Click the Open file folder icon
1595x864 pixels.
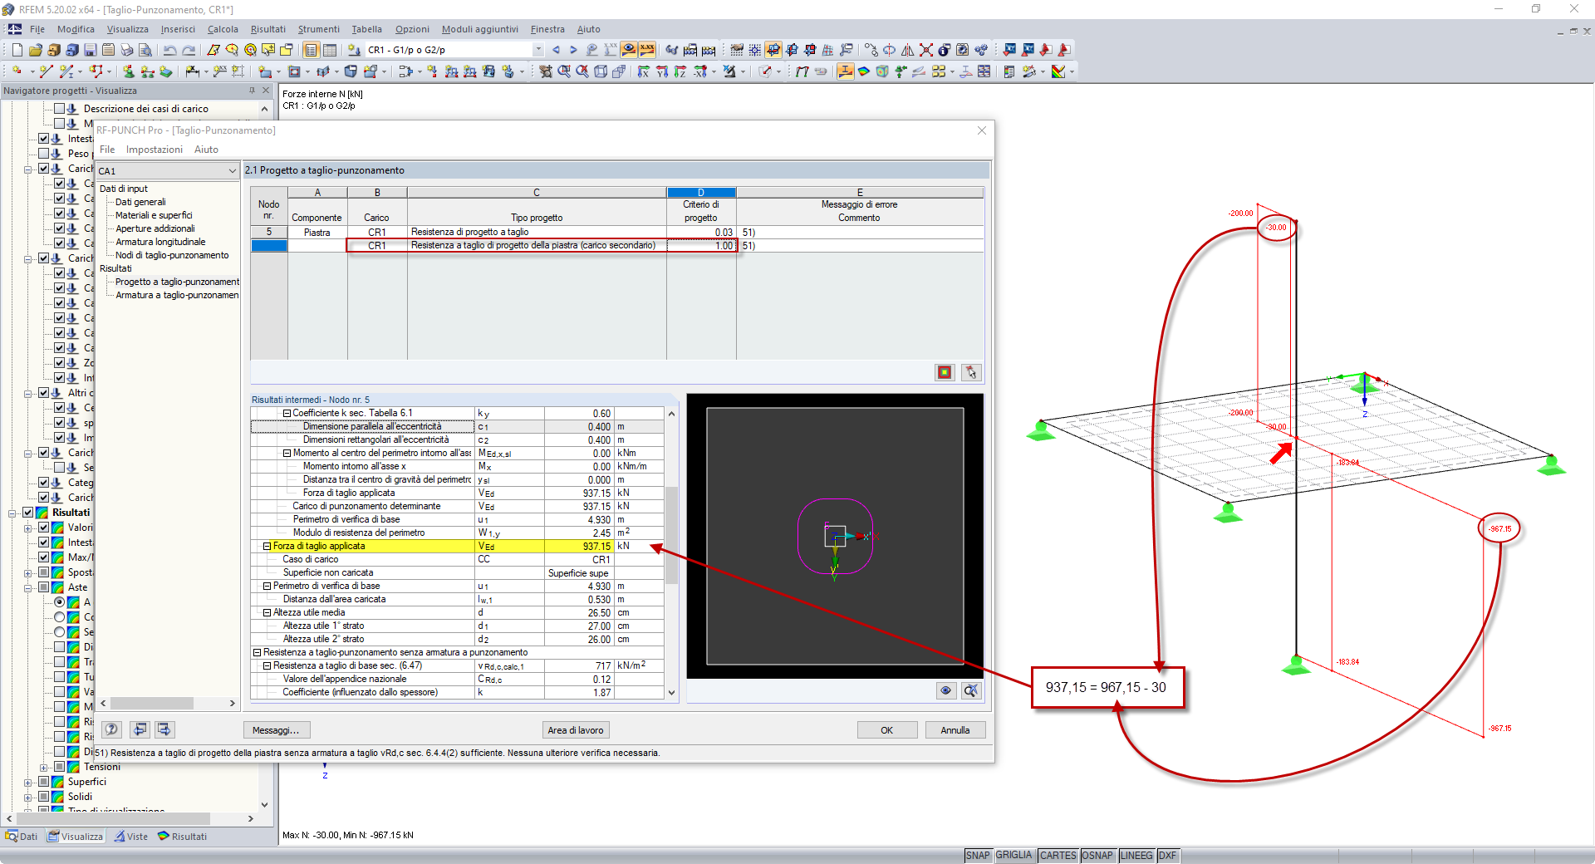click(35, 50)
